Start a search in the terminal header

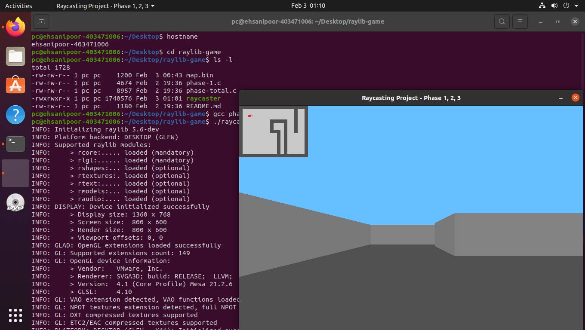tap(502, 21)
